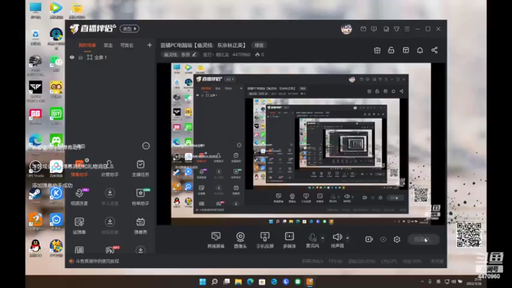The height and width of the screenshot is (288, 512).
Task: Open 手机投屏 phone casting
Action: point(265,239)
